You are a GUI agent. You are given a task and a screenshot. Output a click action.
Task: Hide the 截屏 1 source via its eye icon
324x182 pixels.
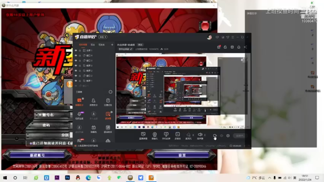[x=76, y=80]
